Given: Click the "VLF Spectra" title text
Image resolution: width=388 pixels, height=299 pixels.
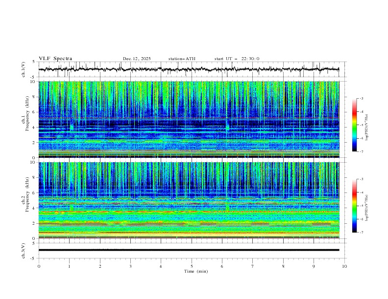Looking at the screenshot, I should pyautogui.click(x=55, y=59).
